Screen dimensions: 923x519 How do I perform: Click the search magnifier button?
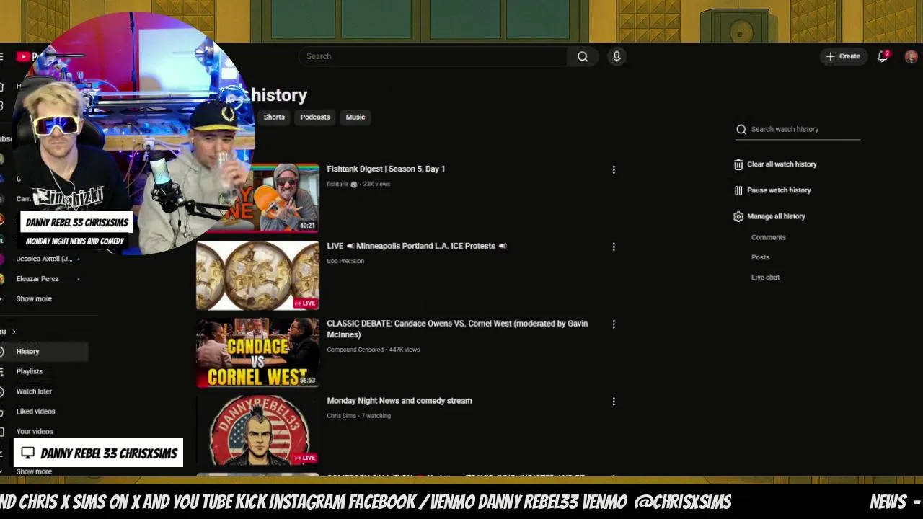tap(583, 56)
